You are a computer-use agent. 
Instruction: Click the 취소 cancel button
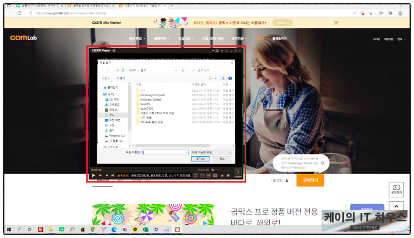(x=222, y=159)
